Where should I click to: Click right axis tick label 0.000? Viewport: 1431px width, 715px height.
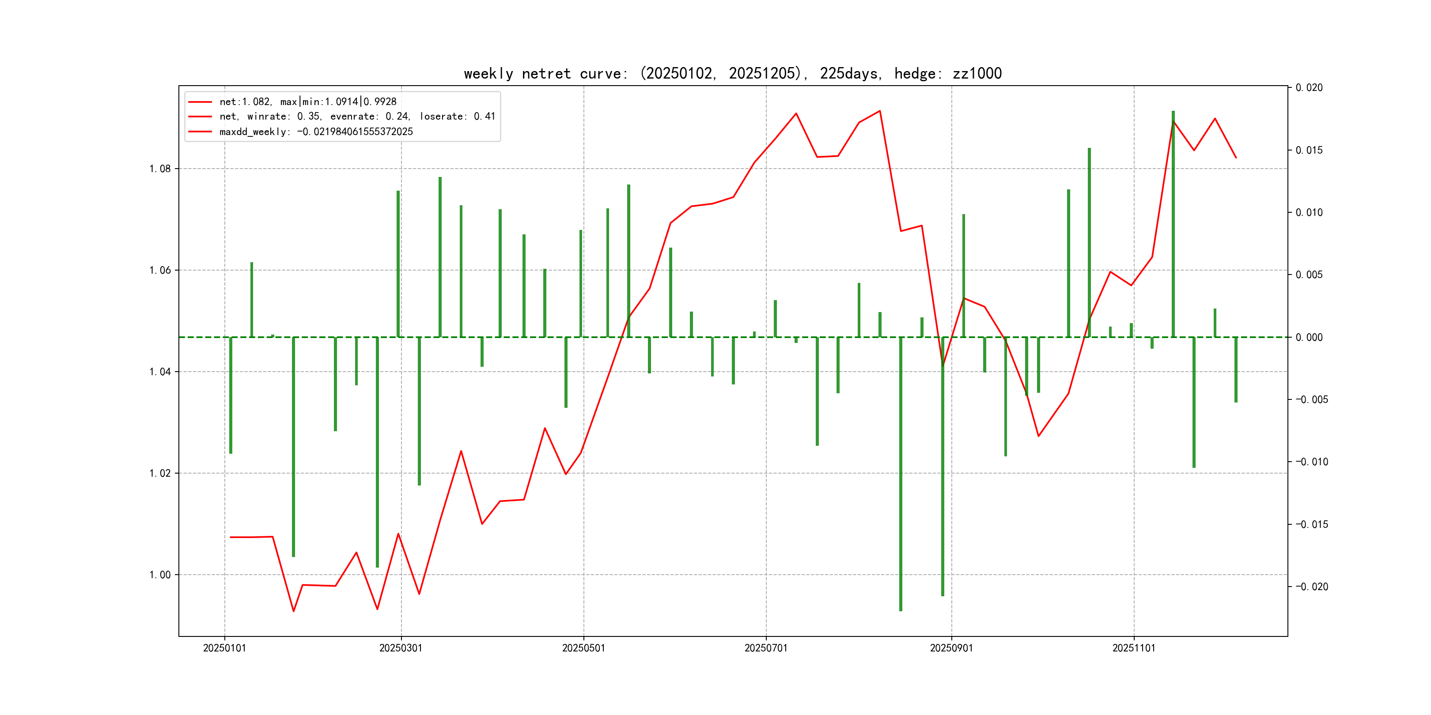pos(1309,338)
